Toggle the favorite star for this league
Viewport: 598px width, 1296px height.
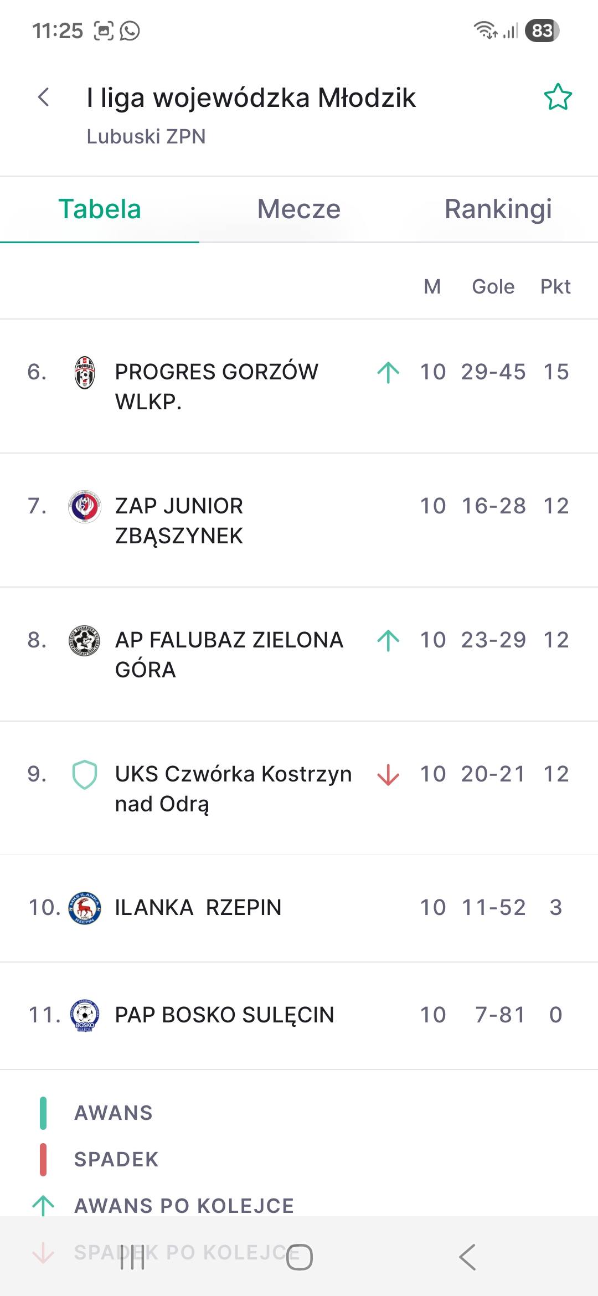(558, 97)
